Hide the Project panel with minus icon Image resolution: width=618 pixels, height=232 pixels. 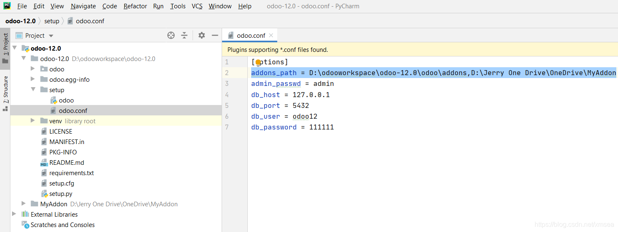click(215, 35)
